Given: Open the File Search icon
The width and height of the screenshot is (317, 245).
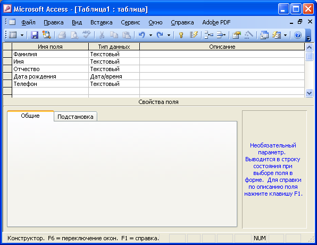Looking at the screenshot, I should pyautogui.click(x=46, y=35).
